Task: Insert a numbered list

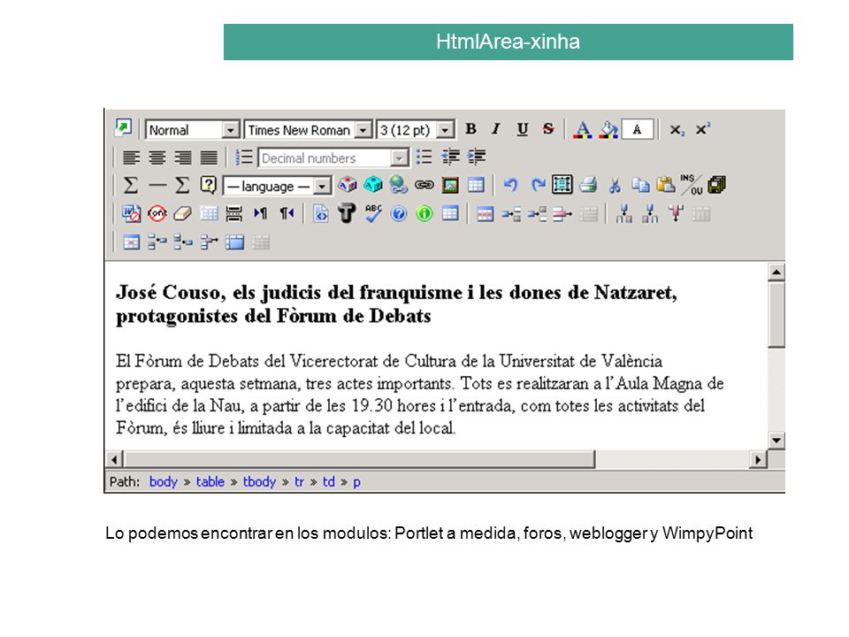Action: [x=244, y=157]
